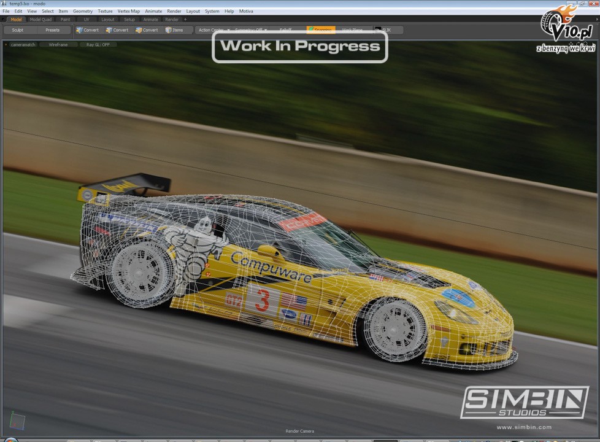This screenshot has height=442, width=600.
Task: Open the Wireframe viewport shading selector
Action: [x=58, y=45]
